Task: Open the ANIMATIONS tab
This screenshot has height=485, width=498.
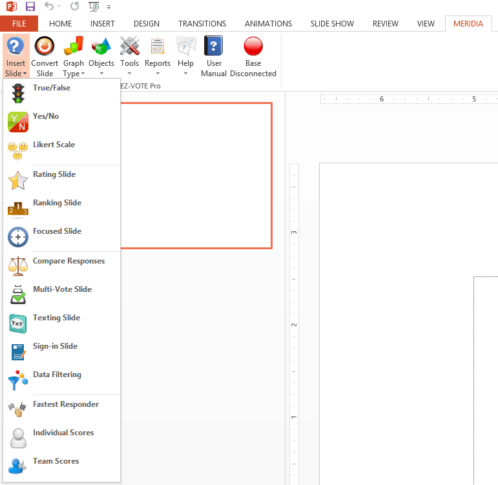Action: (268, 24)
